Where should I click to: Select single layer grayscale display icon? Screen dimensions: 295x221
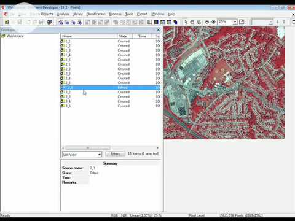click(150, 22)
